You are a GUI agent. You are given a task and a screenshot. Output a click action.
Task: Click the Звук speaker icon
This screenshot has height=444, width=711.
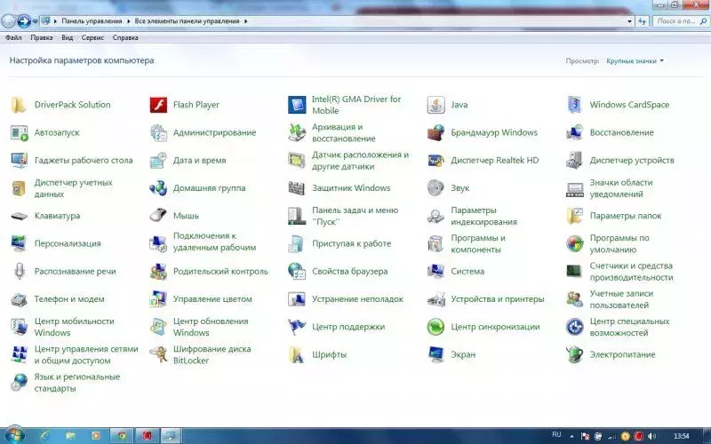435,188
